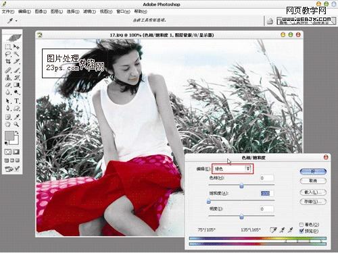
Task: Select the Gradient tool
Action: coord(16,85)
